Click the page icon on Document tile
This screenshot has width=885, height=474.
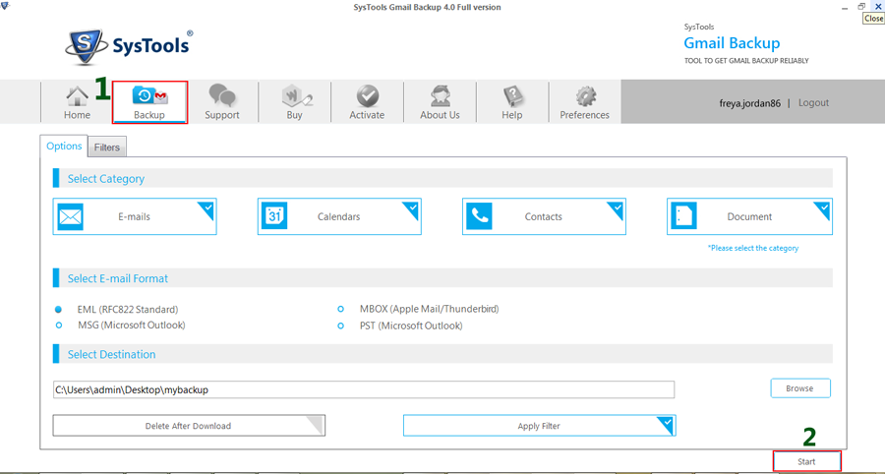(684, 216)
